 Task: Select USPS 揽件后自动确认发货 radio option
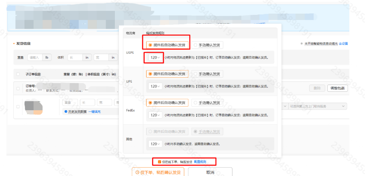pyautogui.click(x=167, y=45)
